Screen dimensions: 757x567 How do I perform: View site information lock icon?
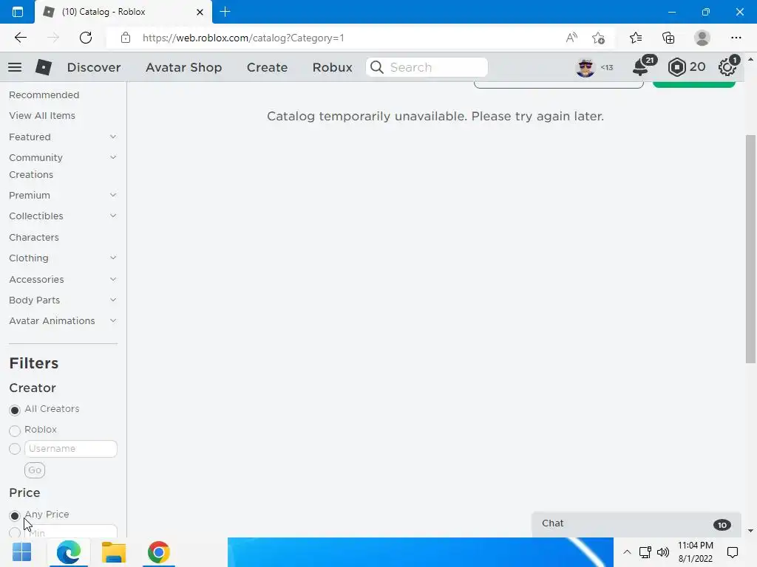(x=126, y=38)
